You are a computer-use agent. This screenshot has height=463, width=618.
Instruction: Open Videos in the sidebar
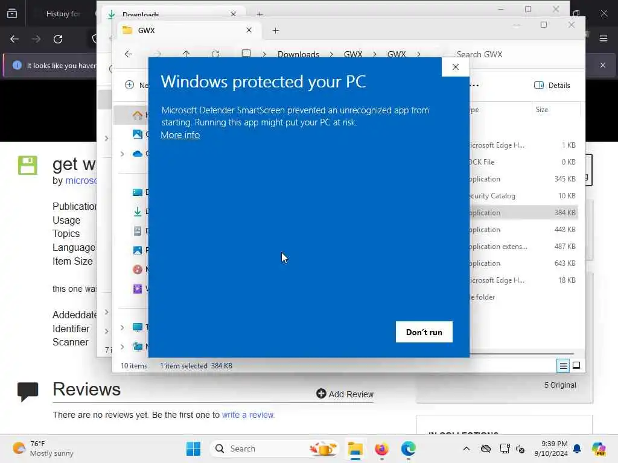(137, 289)
